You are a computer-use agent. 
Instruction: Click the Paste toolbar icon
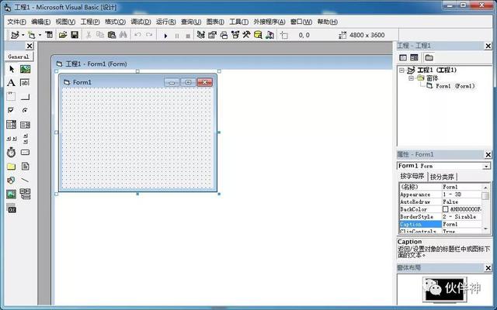[x=112, y=35]
